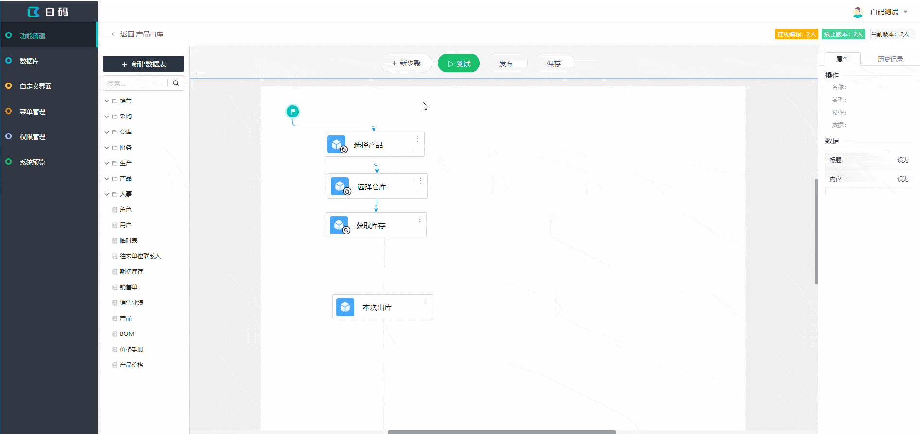Click the 新建数据表 button

click(143, 64)
